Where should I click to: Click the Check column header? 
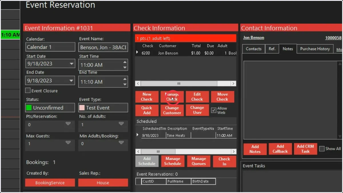pos(148,46)
